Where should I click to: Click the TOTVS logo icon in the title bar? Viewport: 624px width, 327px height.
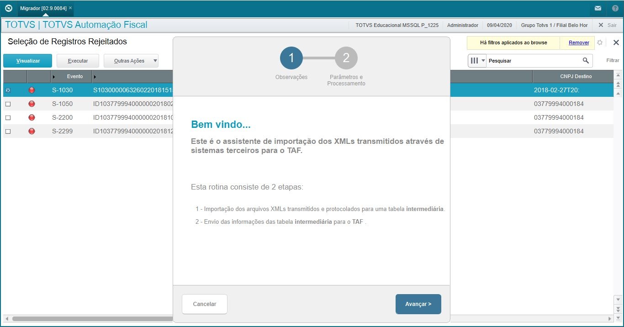pyautogui.click(x=8, y=8)
